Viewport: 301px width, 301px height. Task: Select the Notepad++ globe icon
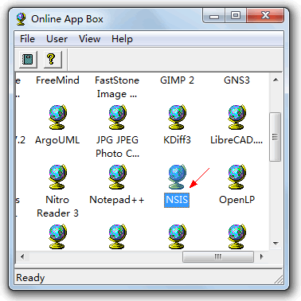tap(117, 177)
